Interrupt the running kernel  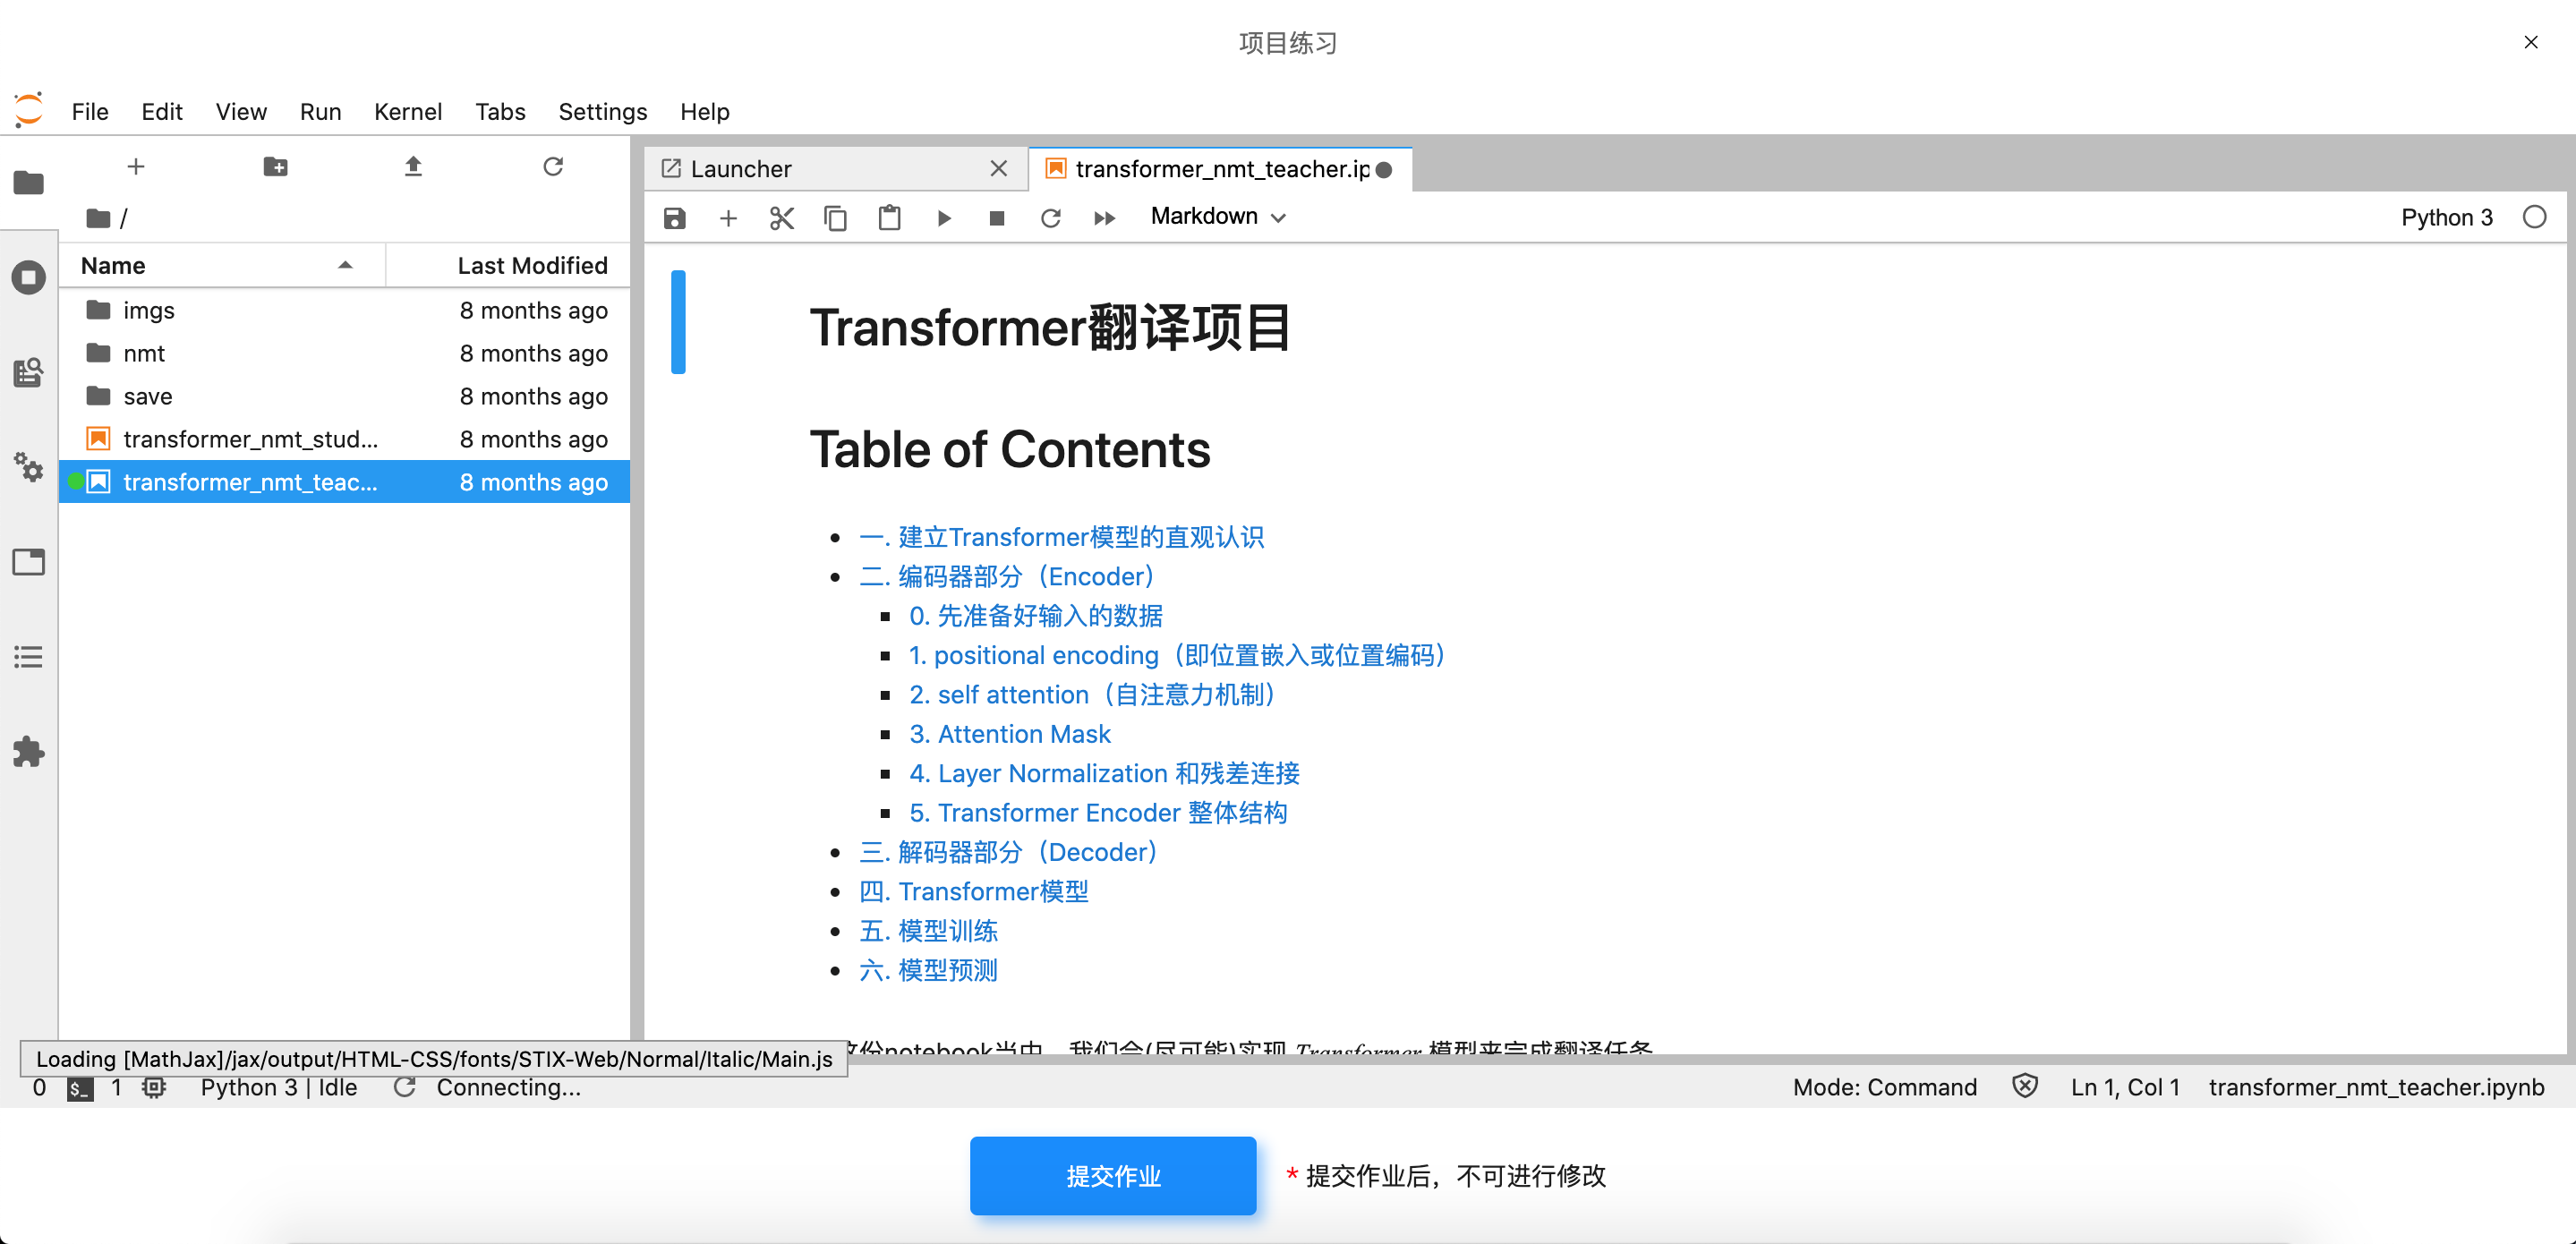pyautogui.click(x=996, y=217)
